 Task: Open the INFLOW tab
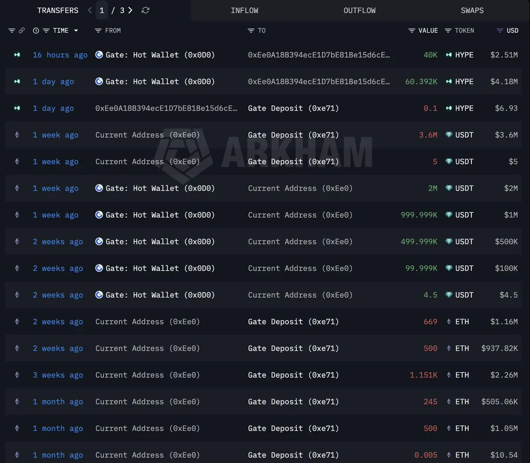tap(245, 10)
